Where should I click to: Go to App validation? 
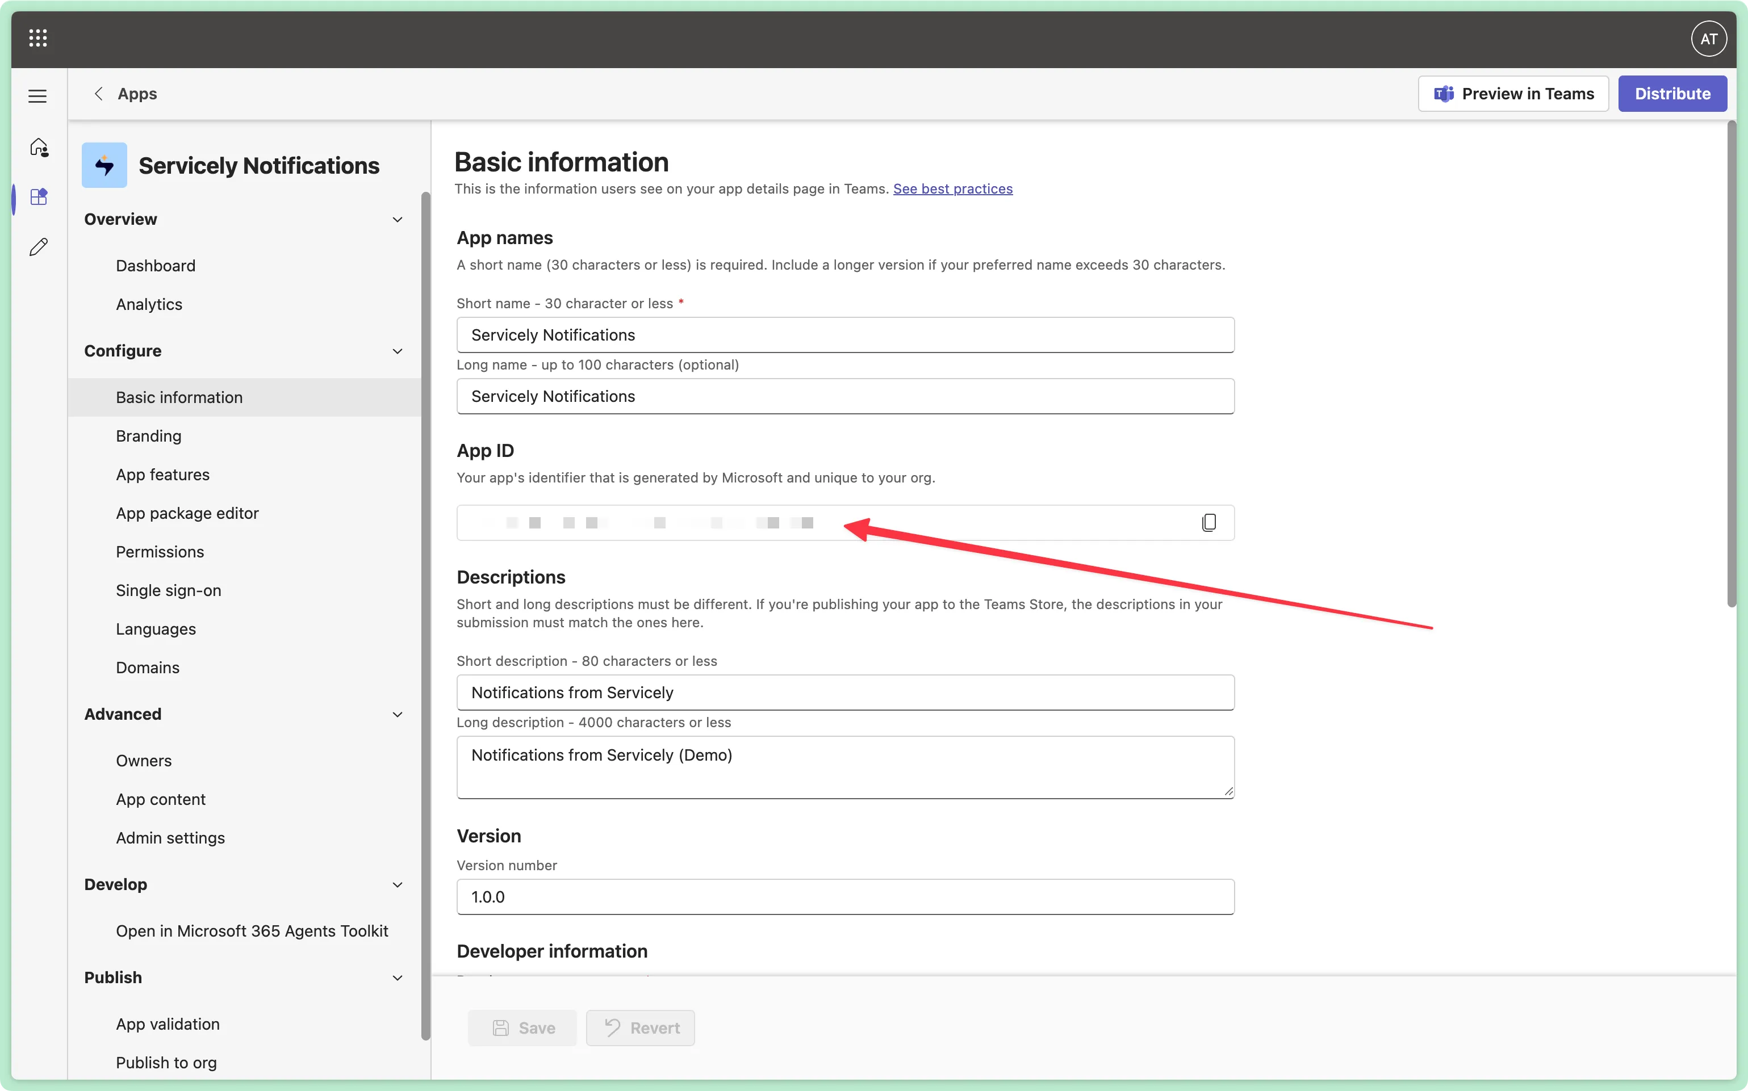click(x=168, y=1024)
